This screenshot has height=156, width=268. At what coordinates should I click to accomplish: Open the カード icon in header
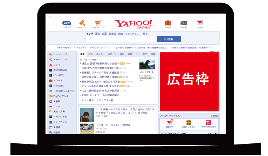[x=184, y=23]
